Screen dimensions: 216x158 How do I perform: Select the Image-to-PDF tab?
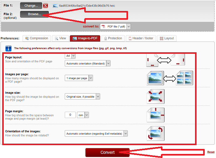point(85,38)
